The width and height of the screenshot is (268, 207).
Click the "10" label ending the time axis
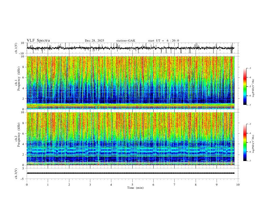pyautogui.click(x=238, y=185)
